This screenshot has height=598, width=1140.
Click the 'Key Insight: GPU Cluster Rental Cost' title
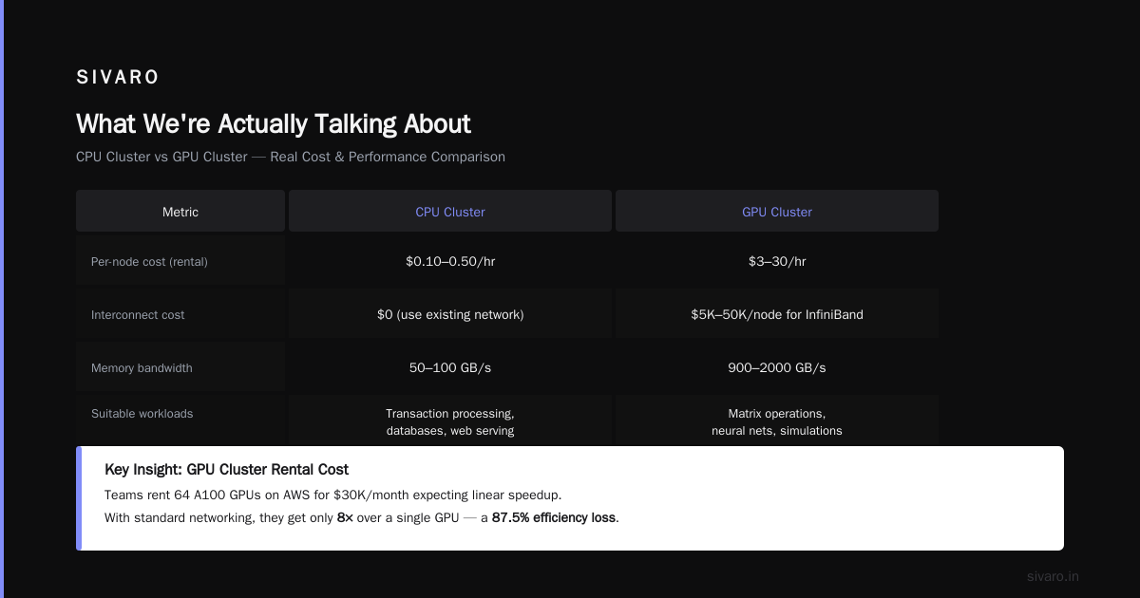coord(226,469)
